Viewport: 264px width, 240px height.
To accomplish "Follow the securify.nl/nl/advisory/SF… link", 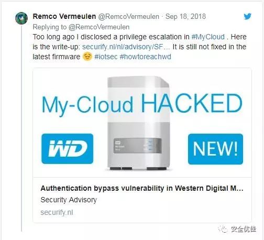I will click(x=126, y=47).
